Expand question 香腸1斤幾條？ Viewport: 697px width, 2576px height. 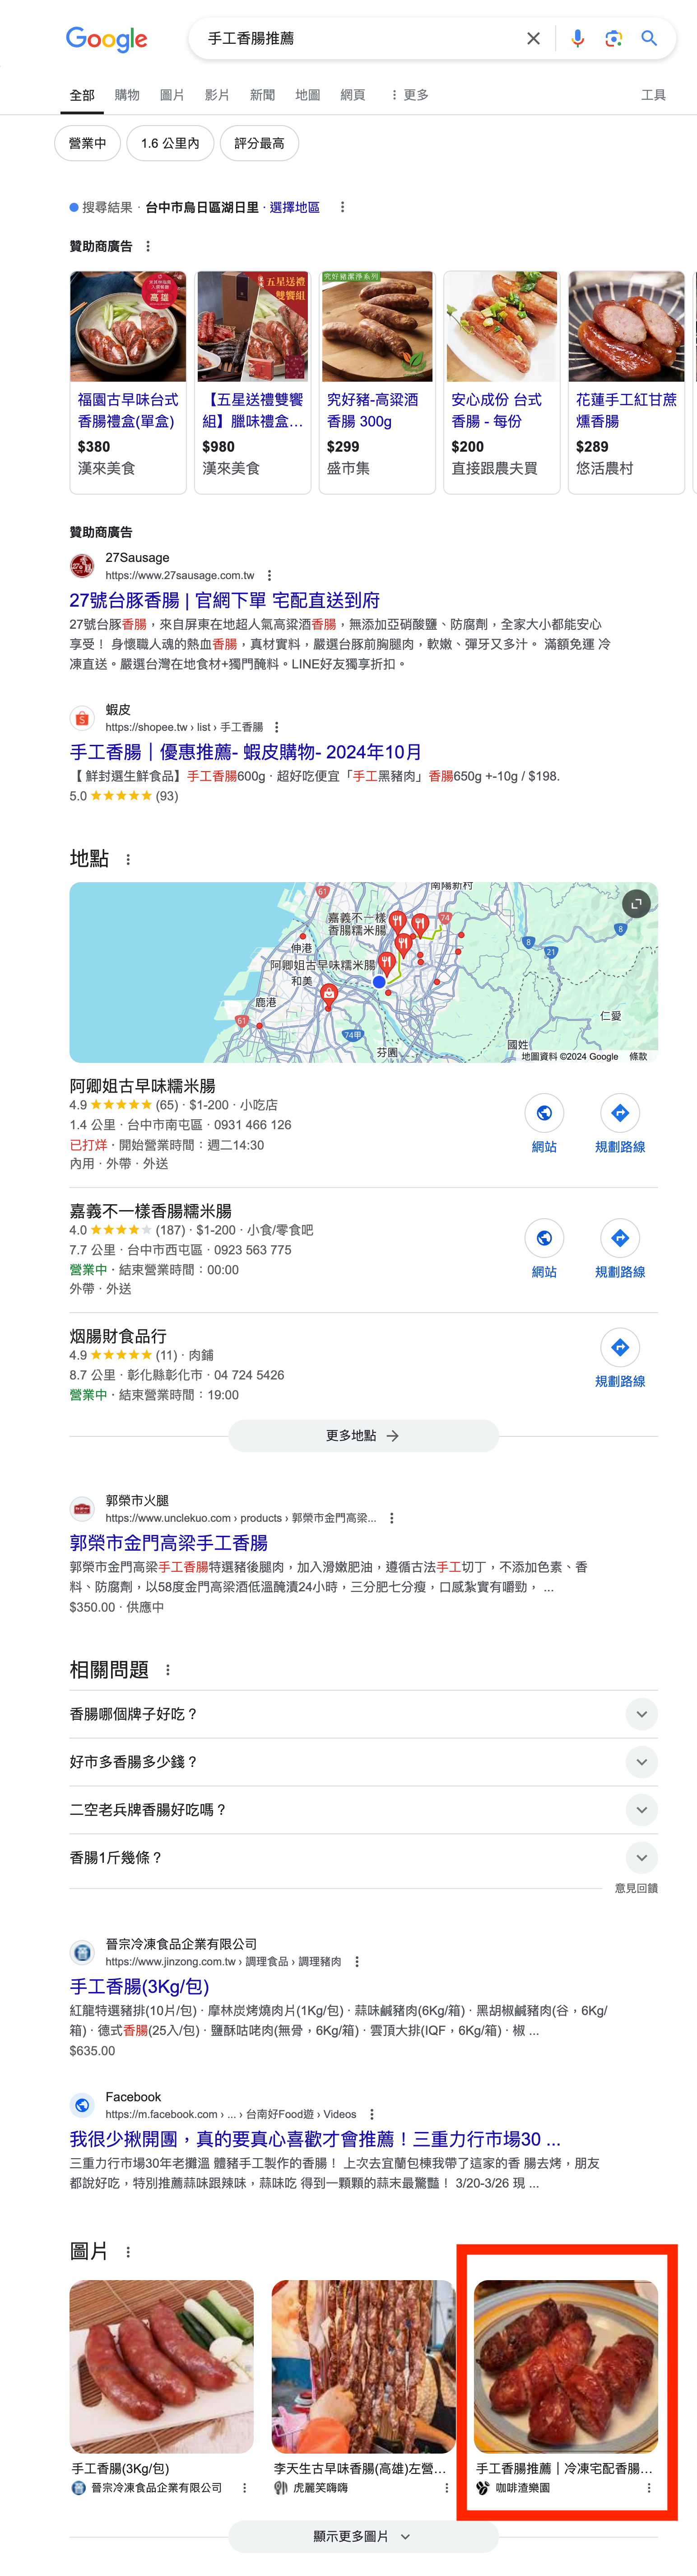tap(363, 1857)
